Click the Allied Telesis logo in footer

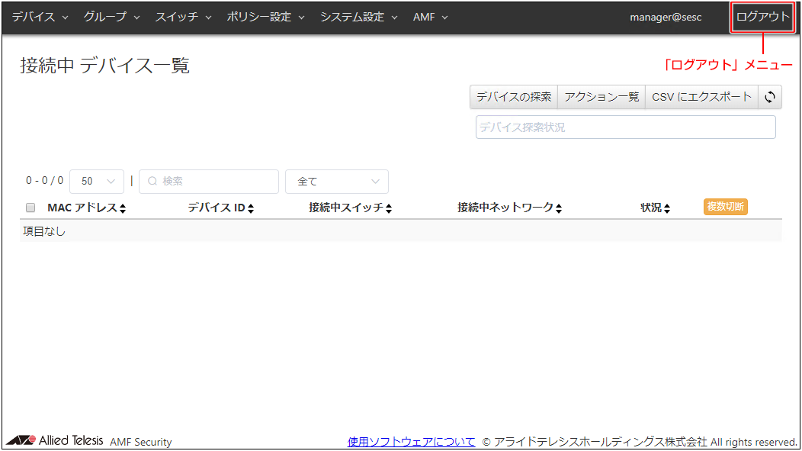(x=55, y=441)
